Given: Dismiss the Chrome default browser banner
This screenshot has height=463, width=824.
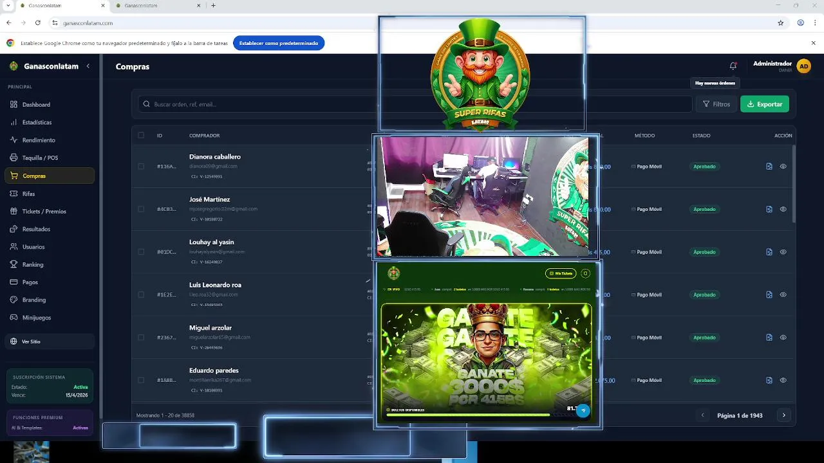Looking at the screenshot, I should [x=813, y=43].
